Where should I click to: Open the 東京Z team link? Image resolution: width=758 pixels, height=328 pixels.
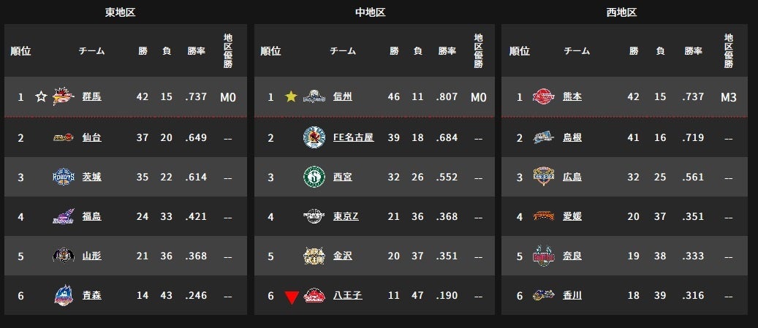tap(346, 216)
